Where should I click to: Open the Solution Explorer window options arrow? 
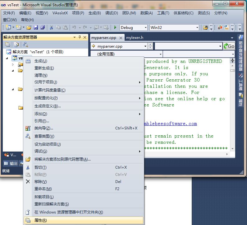click(75, 37)
